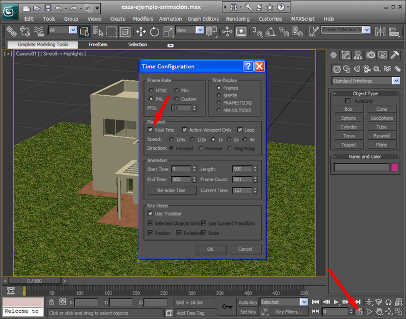Choose SMPTE time display

[218, 95]
